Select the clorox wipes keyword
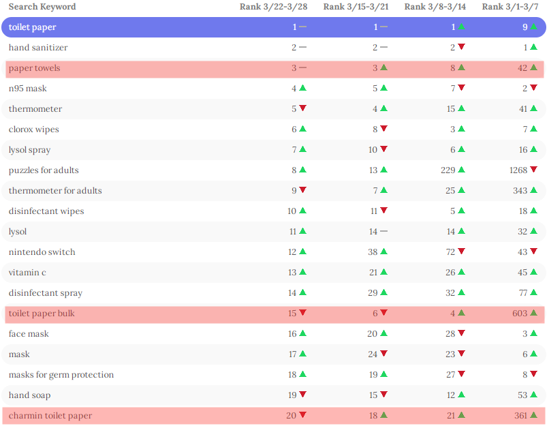Image resolution: width=549 pixels, height=426 pixels. point(33,130)
